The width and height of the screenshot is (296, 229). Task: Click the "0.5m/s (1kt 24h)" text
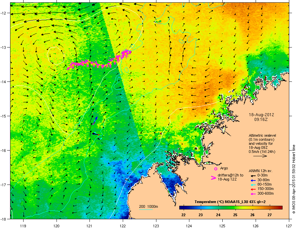[x=262, y=152]
